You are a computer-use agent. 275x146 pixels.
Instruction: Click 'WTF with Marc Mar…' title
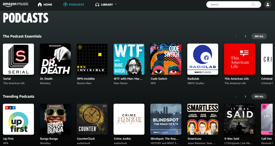point(128,79)
